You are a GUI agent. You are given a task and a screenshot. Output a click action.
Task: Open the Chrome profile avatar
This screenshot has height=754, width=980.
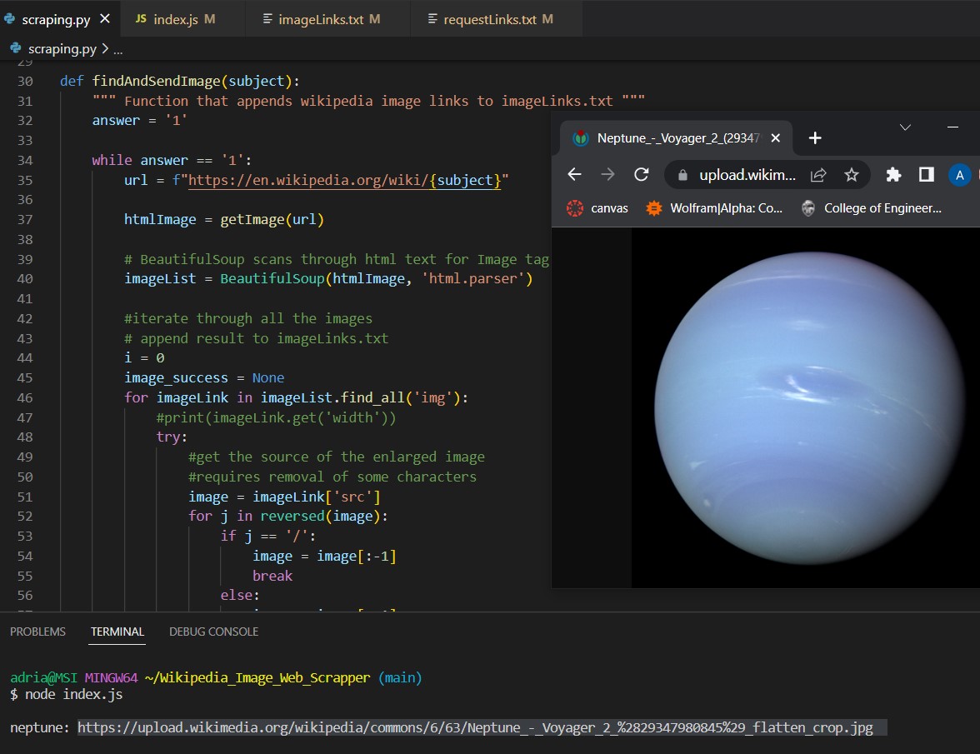[959, 175]
